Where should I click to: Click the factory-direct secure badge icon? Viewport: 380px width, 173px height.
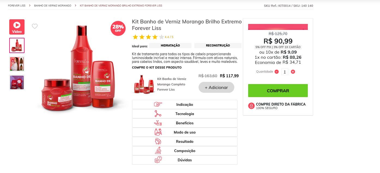[251, 106]
